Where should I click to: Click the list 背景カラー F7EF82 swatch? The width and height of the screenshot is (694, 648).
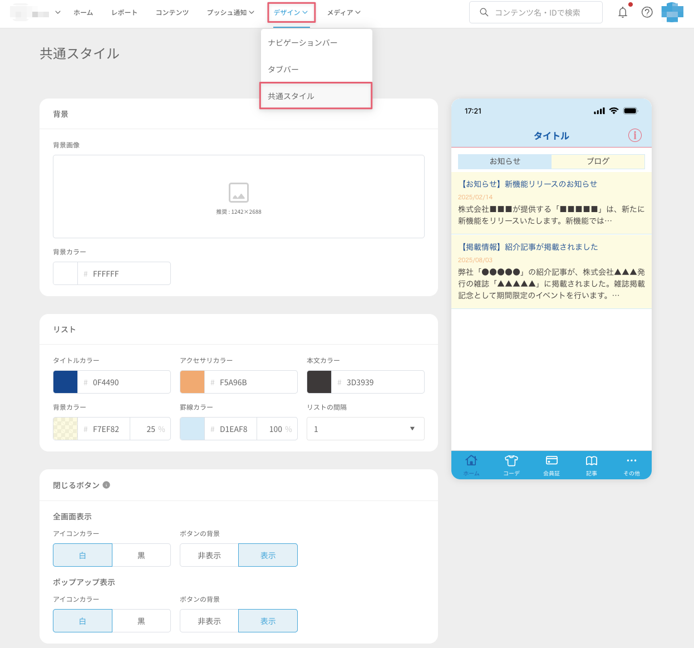click(65, 429)
